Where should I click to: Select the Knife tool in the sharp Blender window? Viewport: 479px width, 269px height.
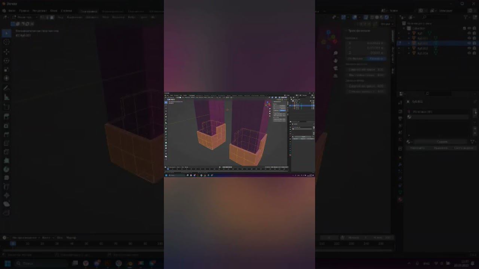point(166,140)
